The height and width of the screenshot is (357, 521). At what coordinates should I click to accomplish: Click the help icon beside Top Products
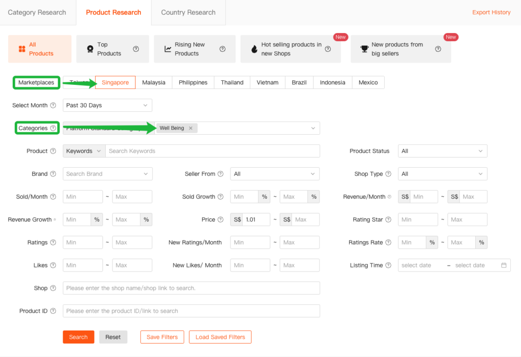click(x=136, y=49)
